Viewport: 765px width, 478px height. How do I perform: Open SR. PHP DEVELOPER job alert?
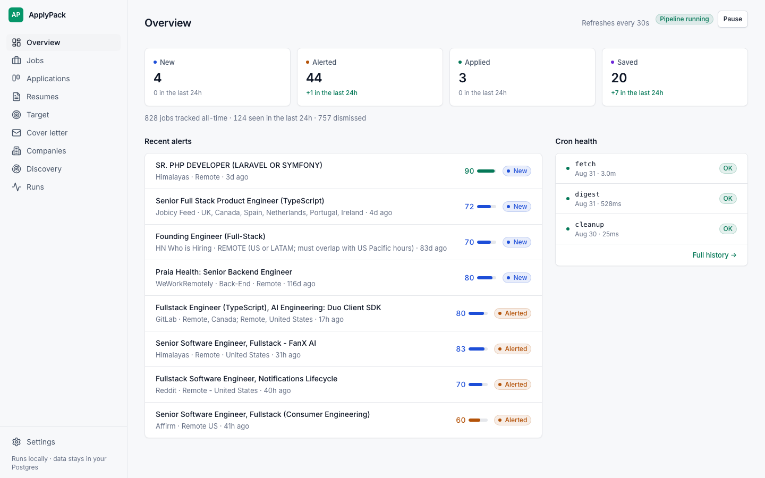[x=343, y=171]
